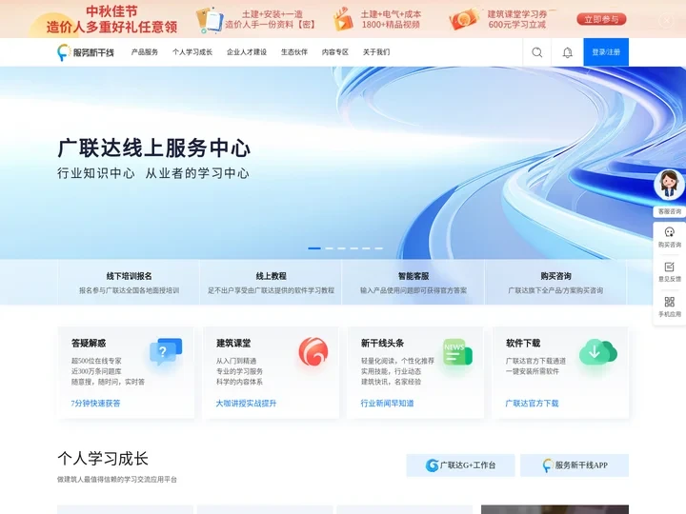Click the 行业新闻早知道 link
This screenshot has width=686, height=514.
[x=387, y=404]
